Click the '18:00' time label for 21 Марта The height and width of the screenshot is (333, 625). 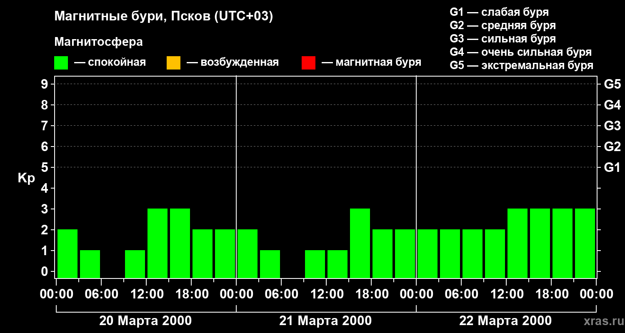371,294
